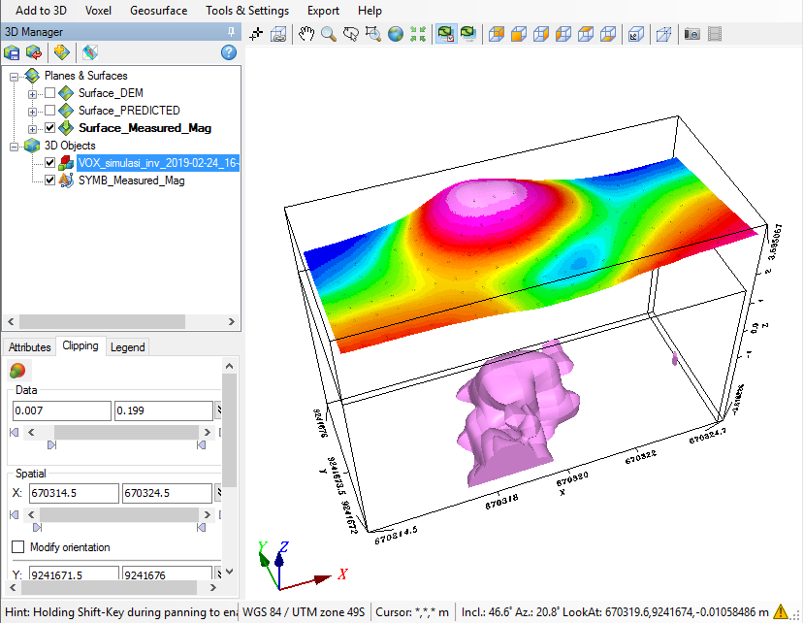Expand the Surface_Measured_Mag tree item
804x623 pixels.
click(x=33, y=128)
